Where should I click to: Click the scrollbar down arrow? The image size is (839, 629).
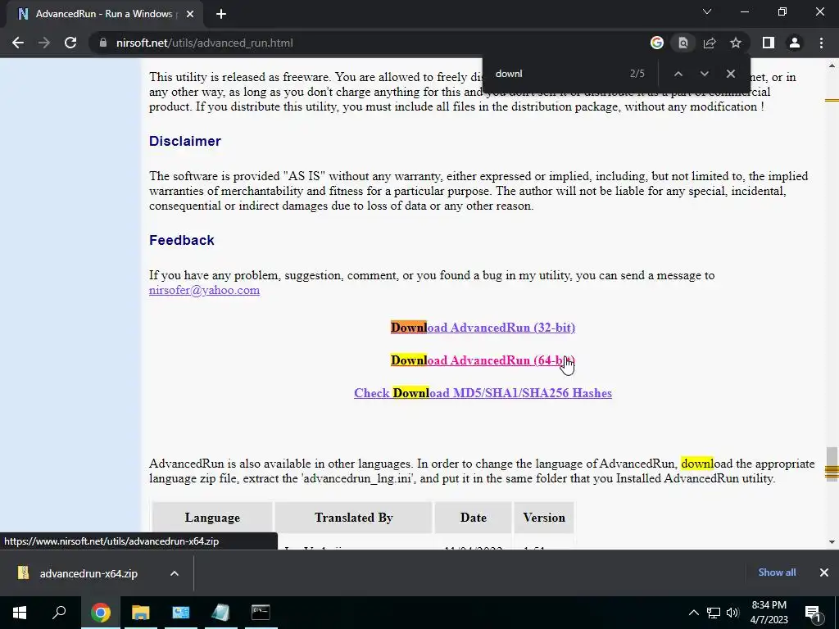tap(832, 542)
